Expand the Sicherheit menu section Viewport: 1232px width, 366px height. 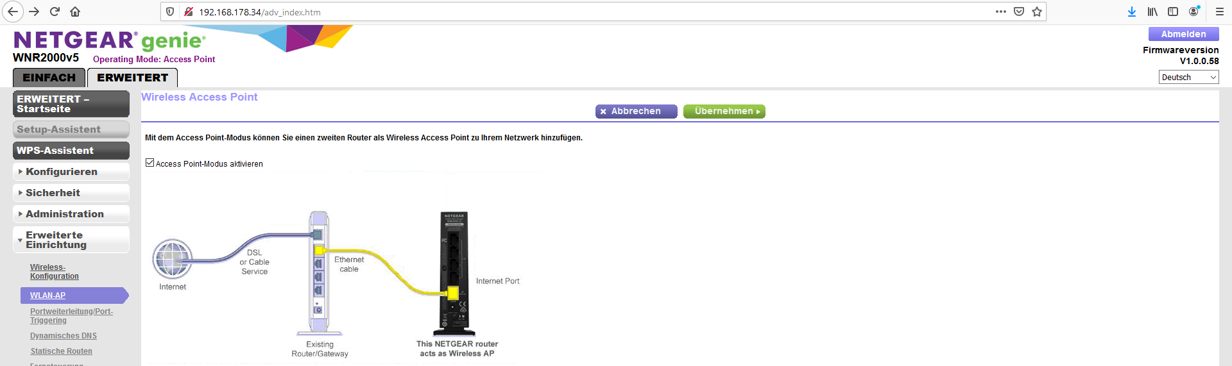[x=71, y=193]
